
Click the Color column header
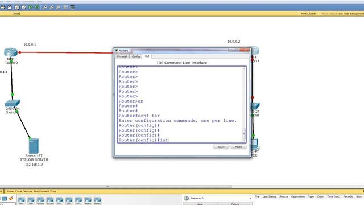[x=320, y=196]
